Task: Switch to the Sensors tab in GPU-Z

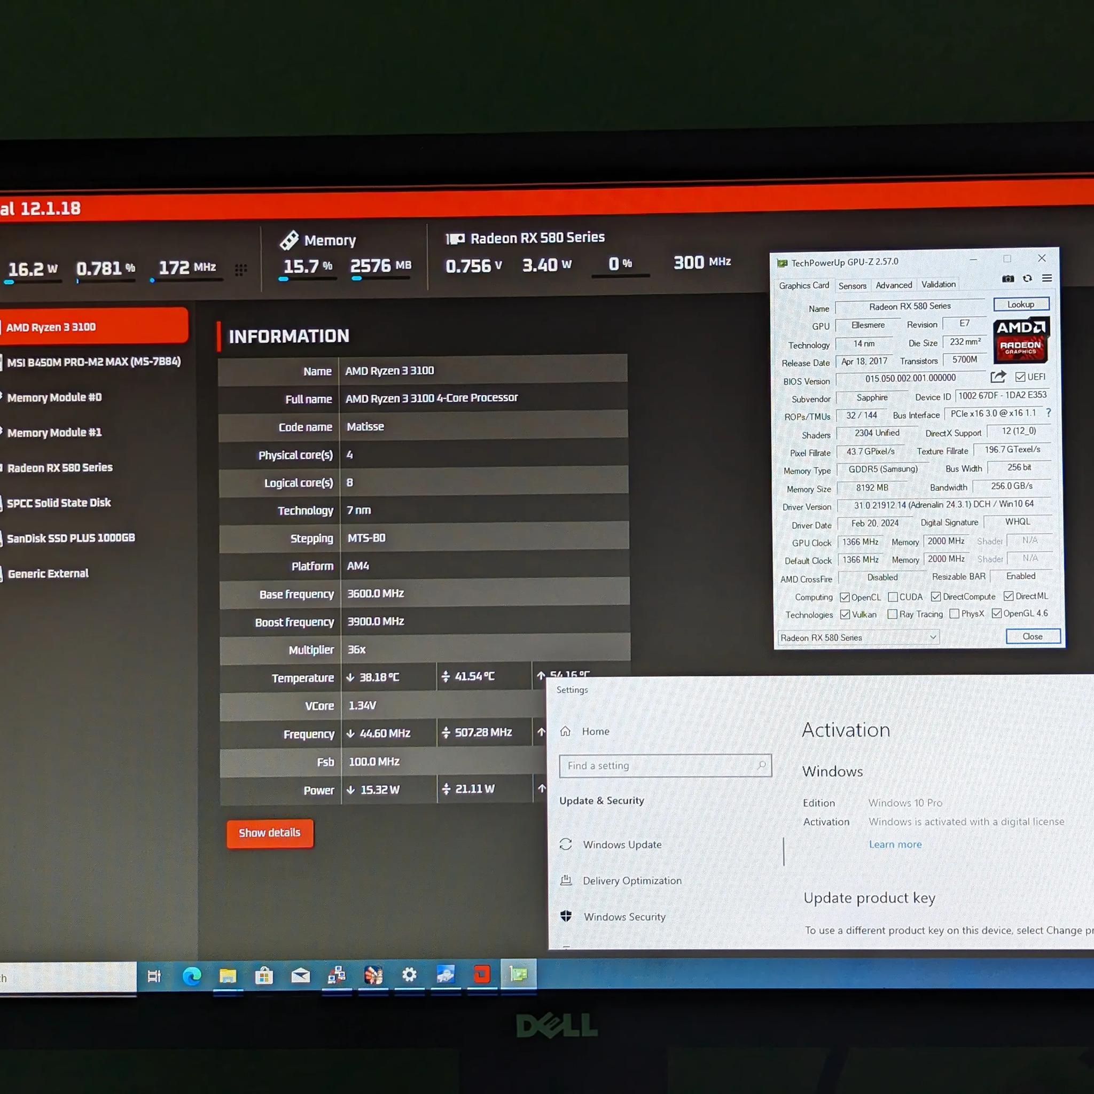Action: 852,285
